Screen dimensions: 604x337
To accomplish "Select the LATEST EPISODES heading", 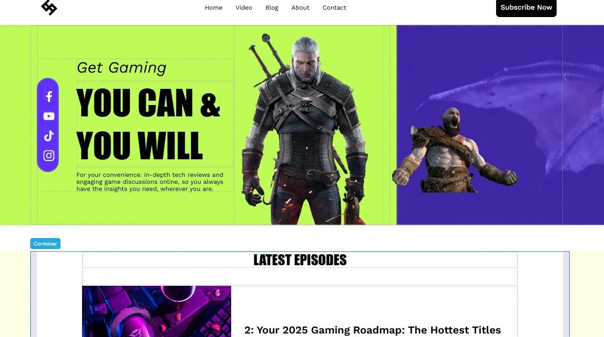I will pos(300,260).
